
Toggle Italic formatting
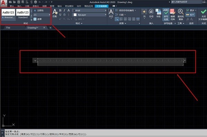click(x=64, y=10)
